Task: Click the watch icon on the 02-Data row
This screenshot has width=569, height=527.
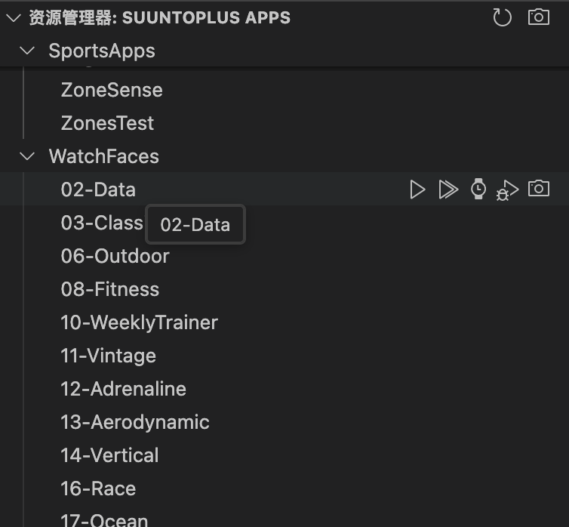Action: pos(478,189)
